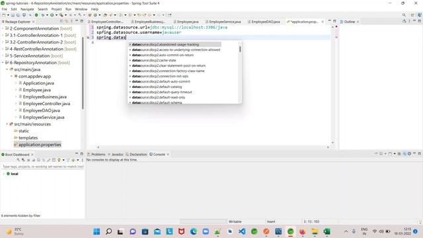Open Visual Studio Code from taskbar
This screenshot has height=238, width=423.
pyautogui.click(x=242, y=231)
